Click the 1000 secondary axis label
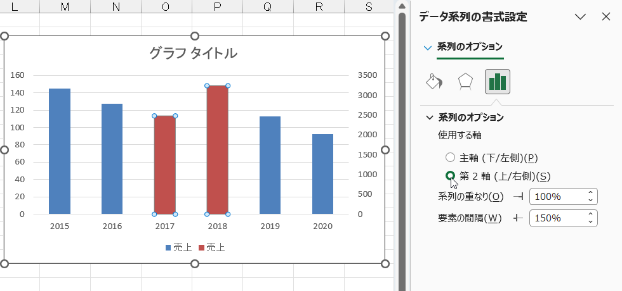The width and height of the screenshot is (622, 291). (367, 175)
